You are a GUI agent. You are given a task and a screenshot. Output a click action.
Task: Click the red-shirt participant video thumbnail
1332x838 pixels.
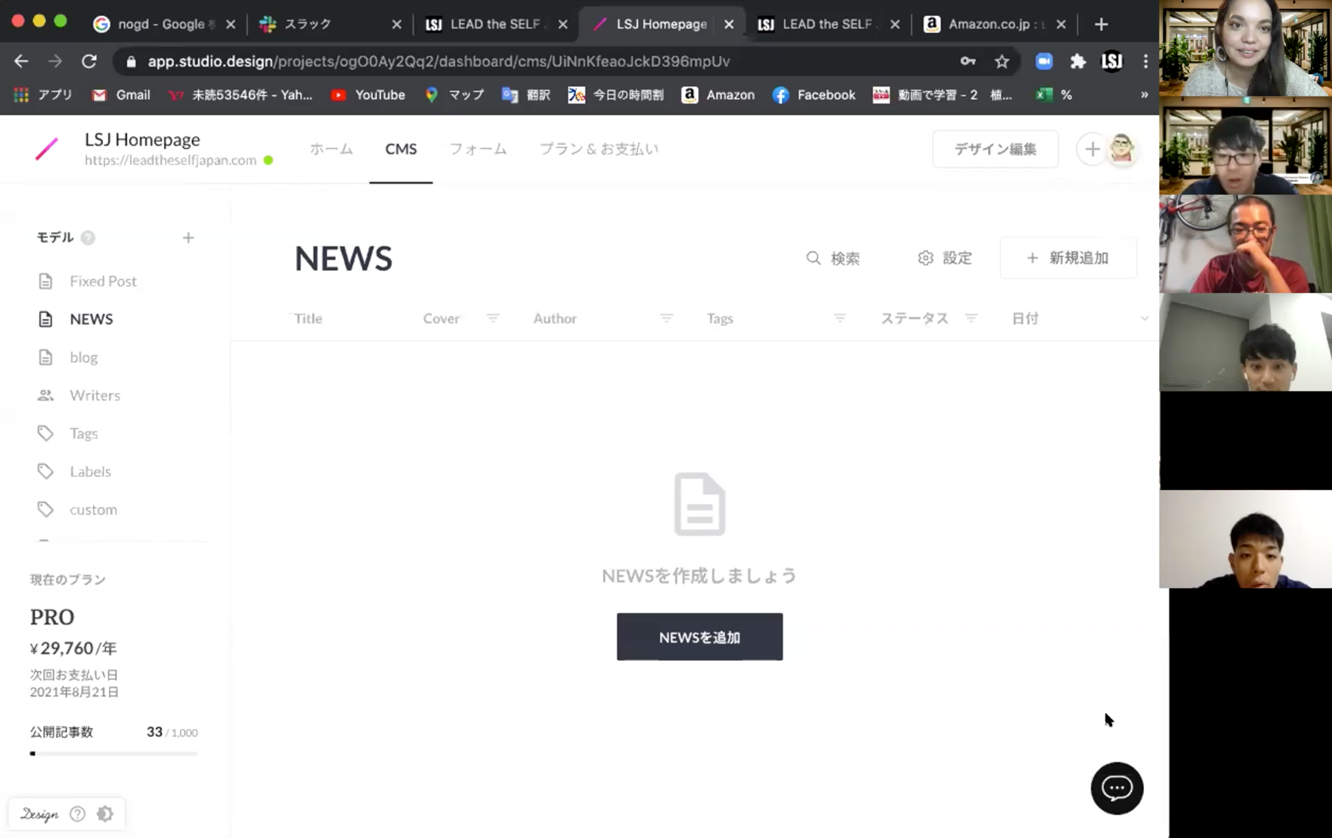click(x=1245, y=244)
